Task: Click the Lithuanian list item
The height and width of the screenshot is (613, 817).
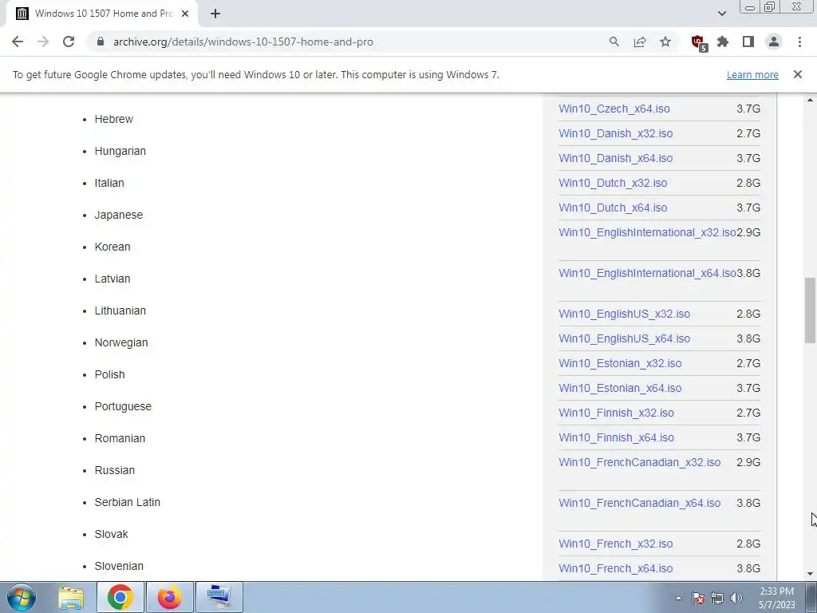Action: click(x=120, y=310)
